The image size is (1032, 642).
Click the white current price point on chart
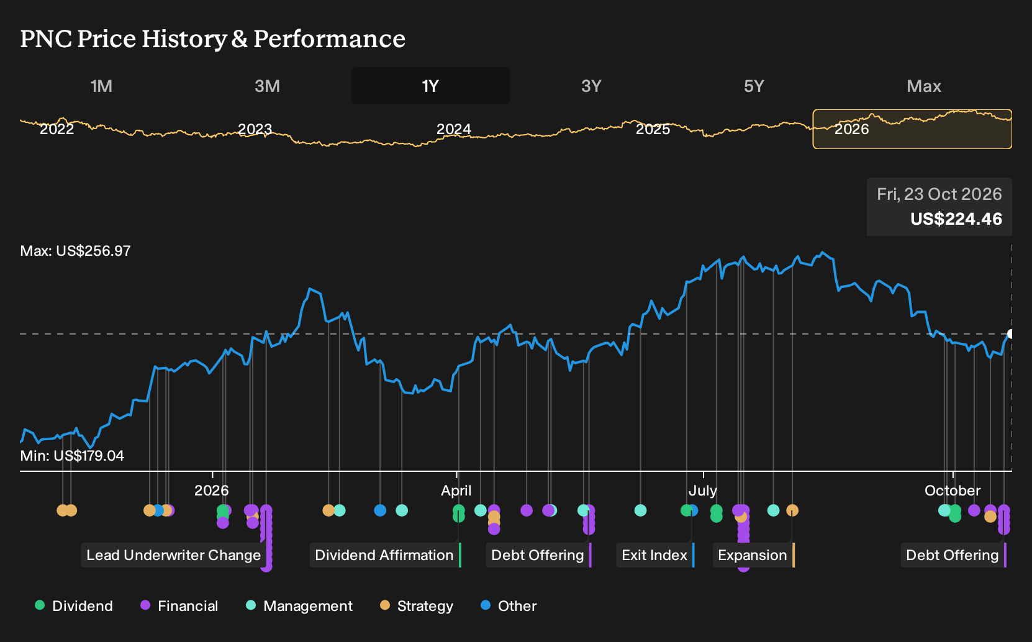tap(1010, 334)
